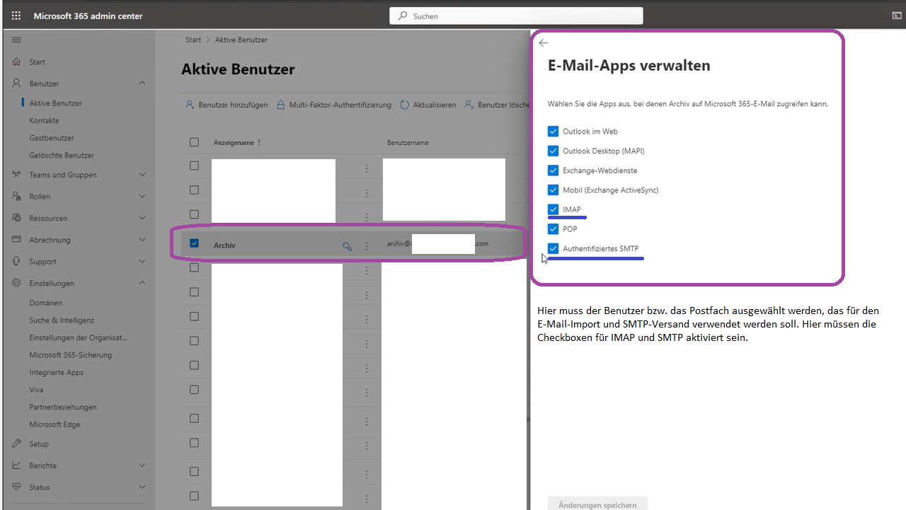Screen dimensions: 906x510
Task: Click the Setup wrench icon
Action: (x=17, y=444)
